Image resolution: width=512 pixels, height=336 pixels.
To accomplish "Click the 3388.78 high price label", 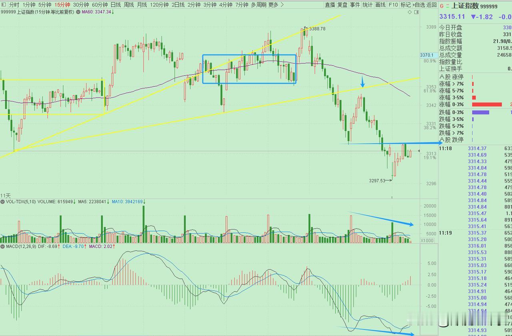I will point(317,29).
